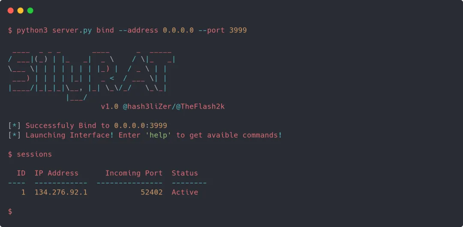Screen dimensions: 463x227
Task: Click the incoming port value 52402
Action: pos(151,192)
